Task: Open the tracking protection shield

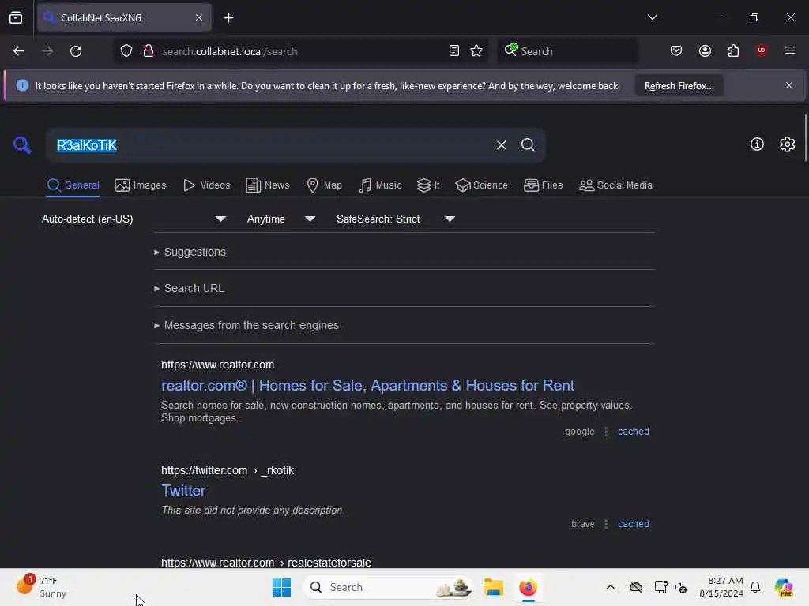Action: pos(126,51)
